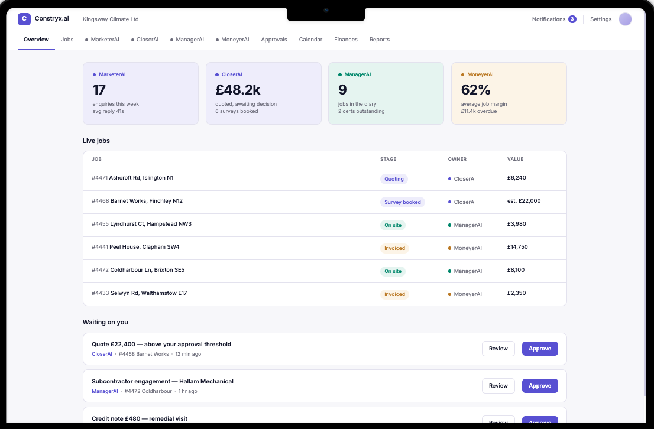Image resolution: width=654 pixels, height=429 pixels.
Task: Click the Quote £22,400 above approval threshold title
Action: [x=161, y=344]
